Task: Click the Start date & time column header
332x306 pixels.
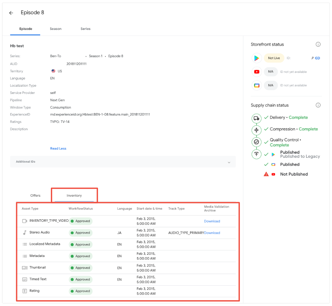Action: pyautogui.click(x=149, y=209)
